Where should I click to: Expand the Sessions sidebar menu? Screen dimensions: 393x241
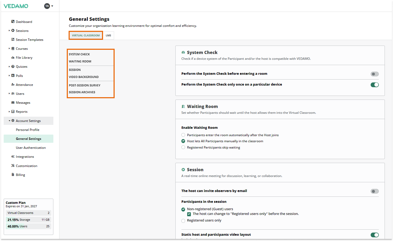pos(9,31)
